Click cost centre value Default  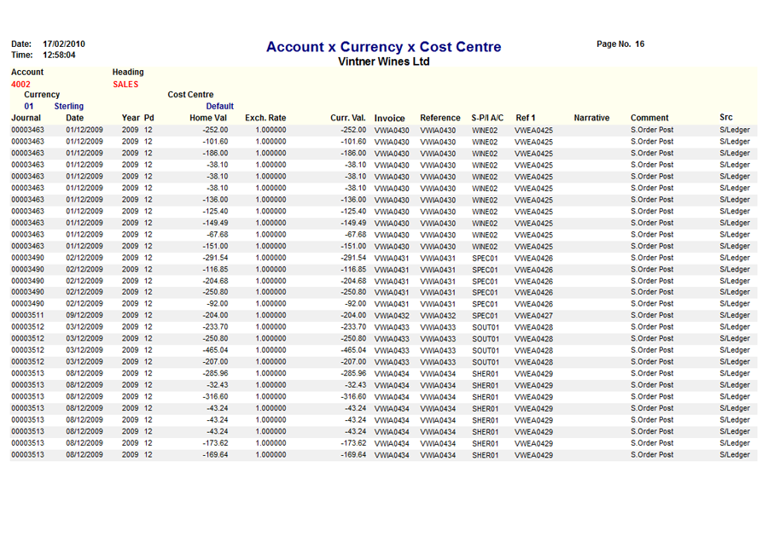[x=219, y=107]
